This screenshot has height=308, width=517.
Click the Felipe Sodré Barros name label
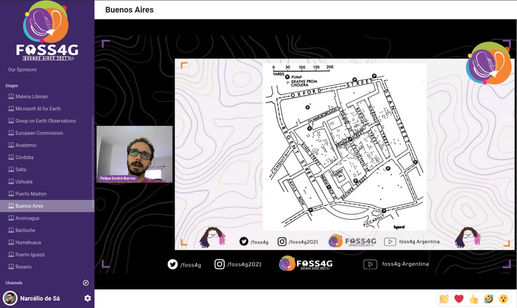[118, 178]
